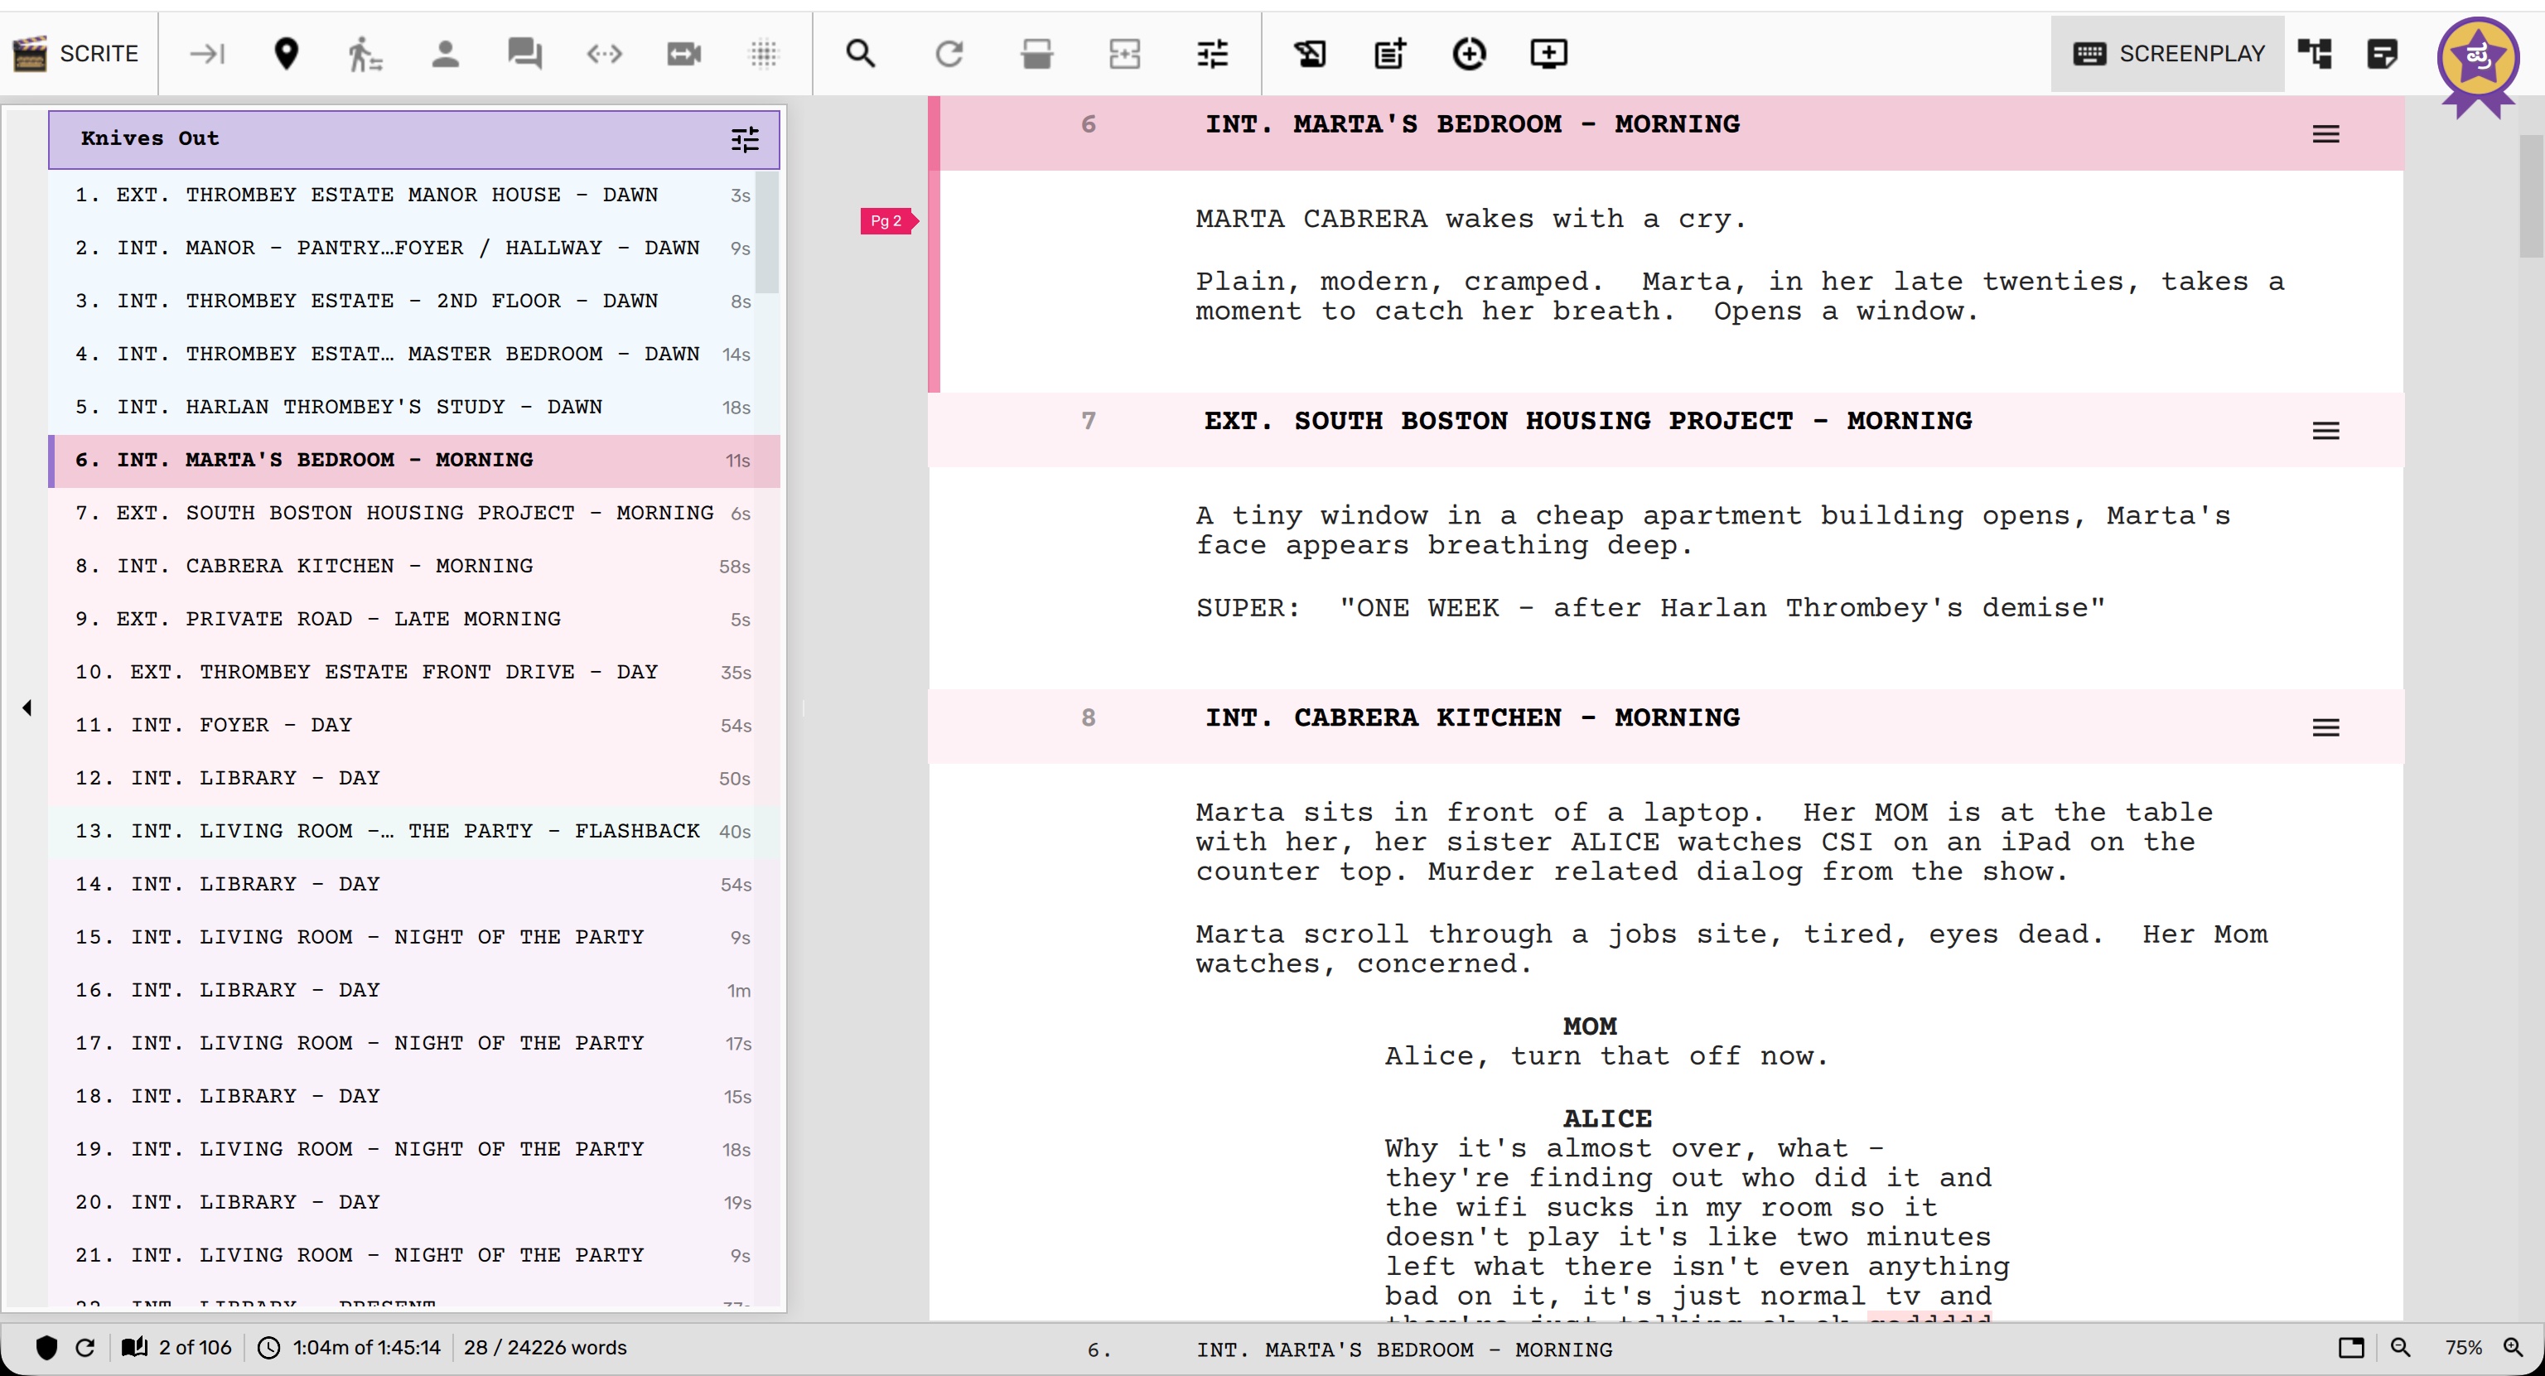Click the screenplay settings sliders toolbar icon
The width and height of the screenshot is (2545, 1376).
1212,53
